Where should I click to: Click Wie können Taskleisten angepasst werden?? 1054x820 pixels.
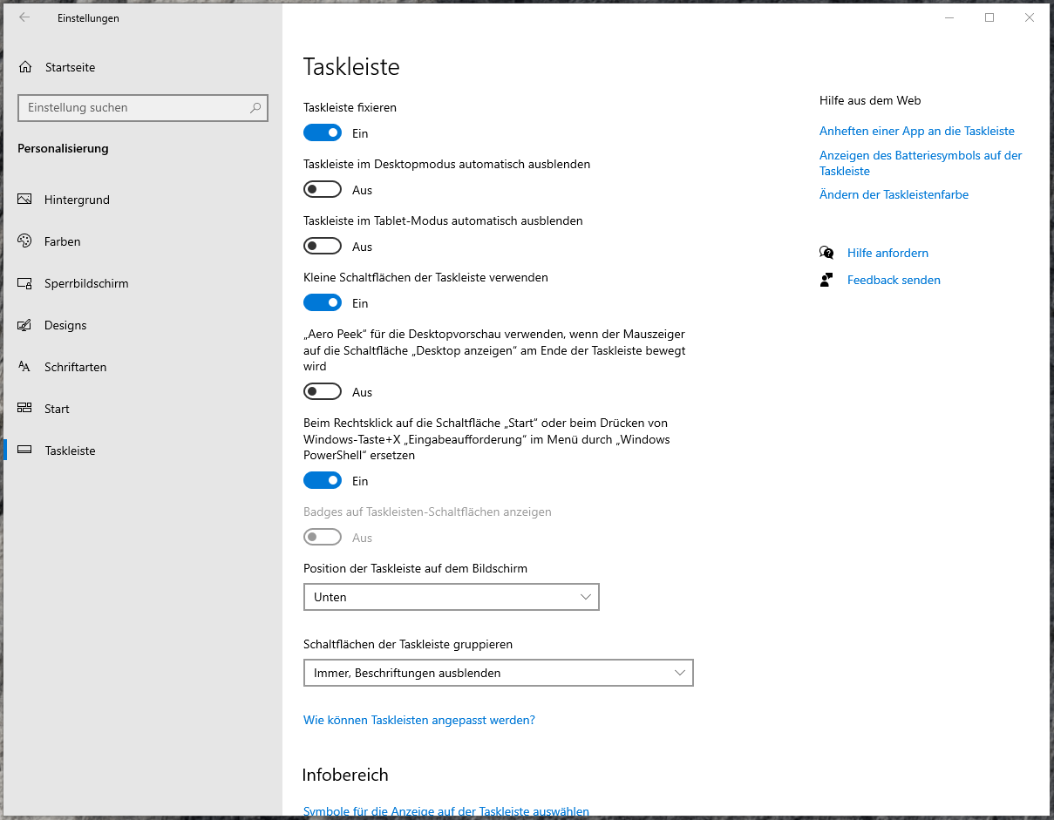point(418,720)
